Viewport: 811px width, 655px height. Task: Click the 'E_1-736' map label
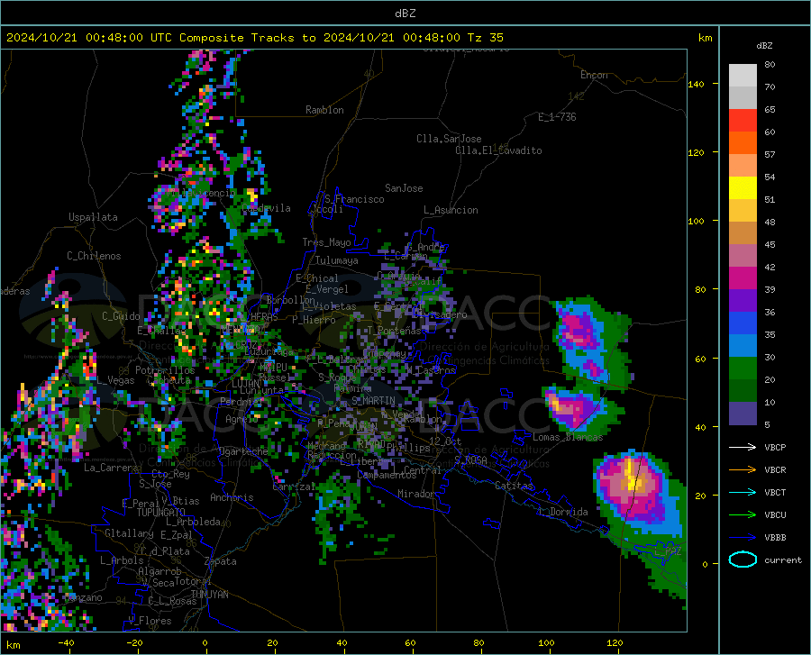click(557, 117)
